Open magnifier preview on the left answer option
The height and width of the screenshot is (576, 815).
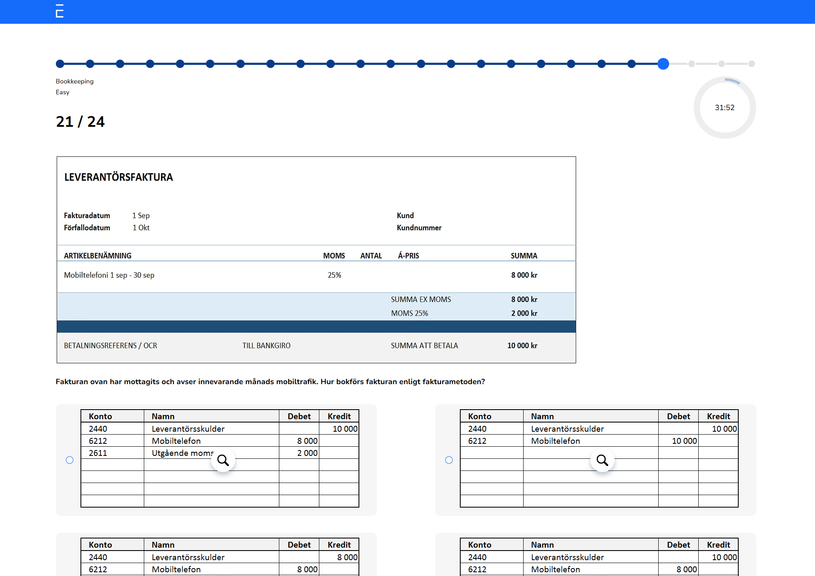[223, 460]
